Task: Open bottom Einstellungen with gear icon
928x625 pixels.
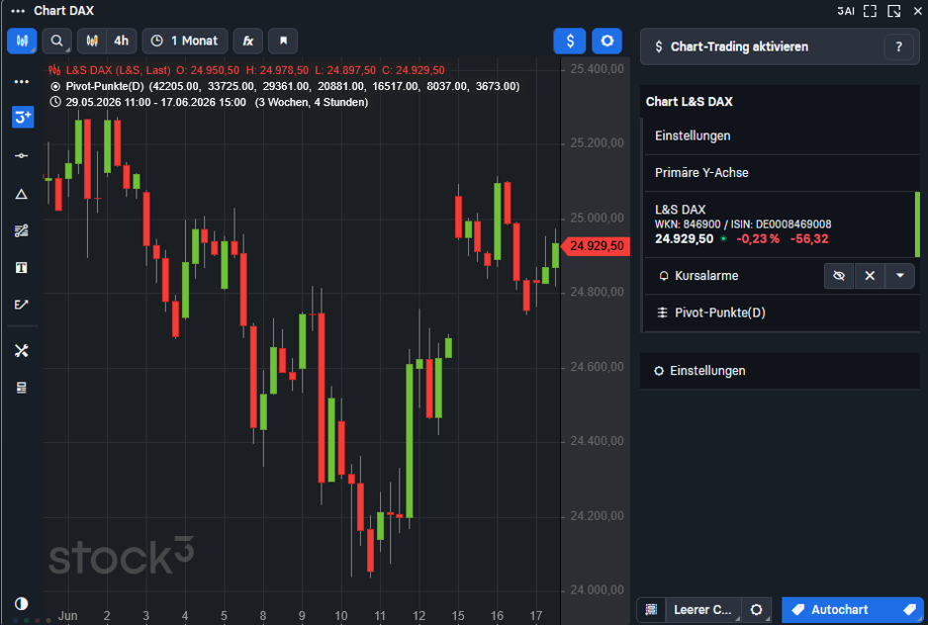Action: (780, 371)
